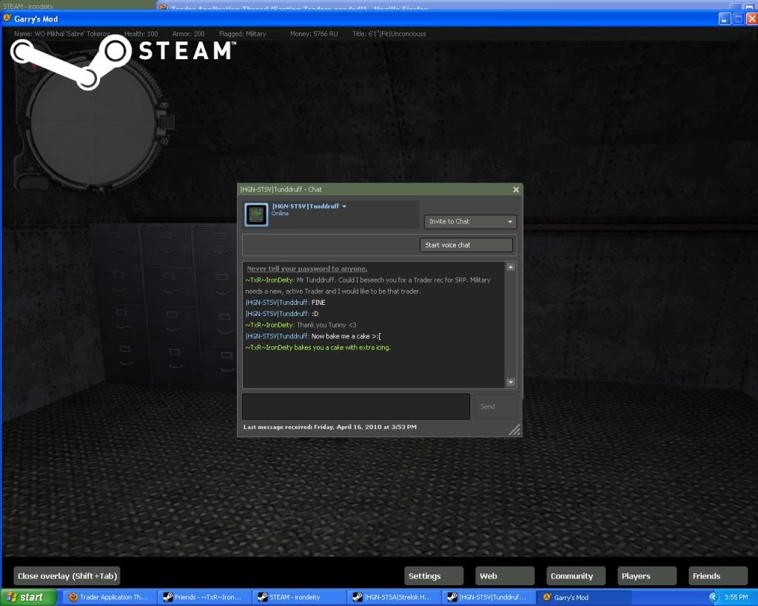Click the taskbar clock showing 3:55 PM

736,597
